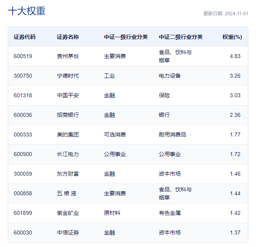Select the name 美的集团
This screenshot has width=262, height=247.
(68, 134)
